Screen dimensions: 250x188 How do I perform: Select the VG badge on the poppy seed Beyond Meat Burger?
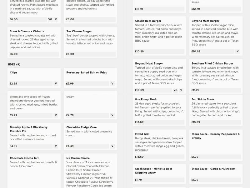tap(175, 90)
